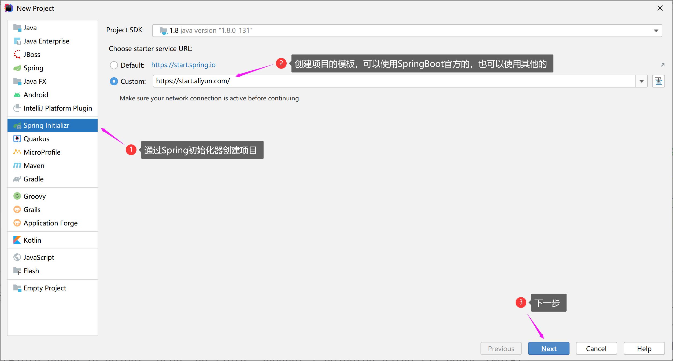Select Groovy in the list

coord(53,196)
